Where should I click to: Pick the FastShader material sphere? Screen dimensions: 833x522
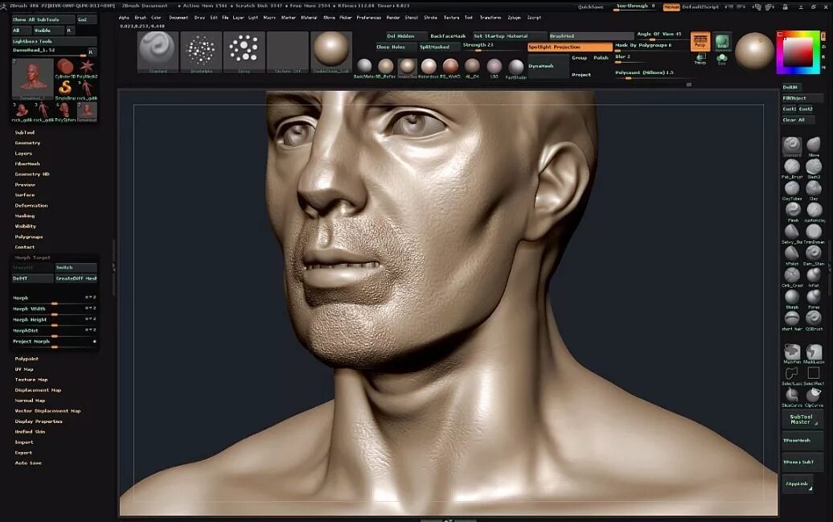click(x=516, y=67)
